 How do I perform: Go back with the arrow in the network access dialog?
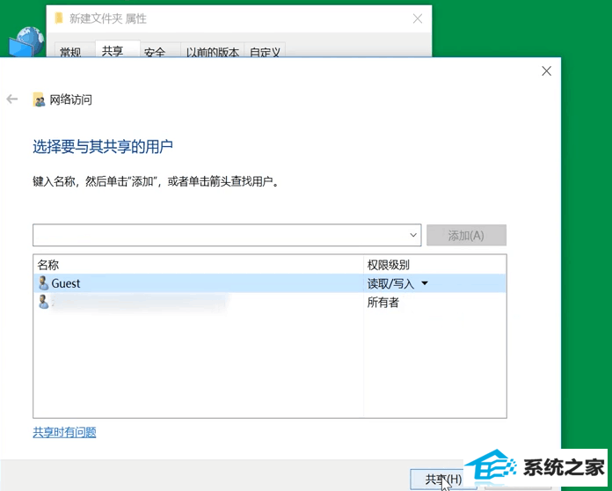[12, 99]
